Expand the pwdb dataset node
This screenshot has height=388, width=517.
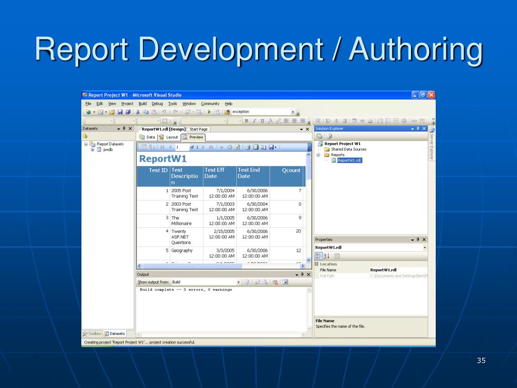pos(93,150)
